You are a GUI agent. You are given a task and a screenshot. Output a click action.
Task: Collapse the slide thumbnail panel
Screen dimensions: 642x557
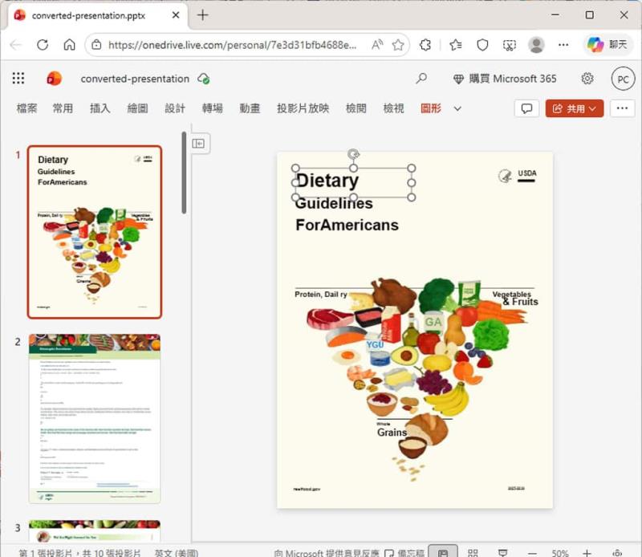(x=197, y=142)
